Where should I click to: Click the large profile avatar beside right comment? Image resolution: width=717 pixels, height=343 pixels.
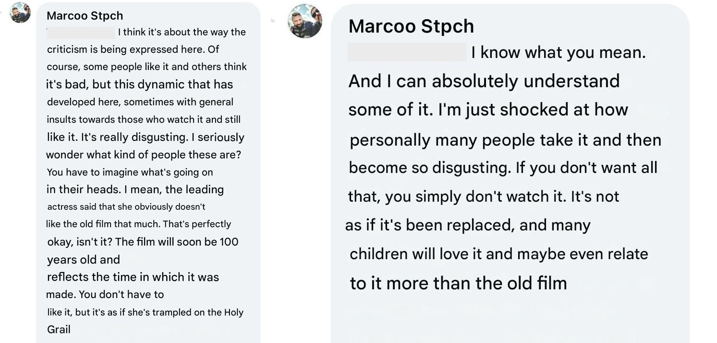pyautogui.click(x=305, y=21)
